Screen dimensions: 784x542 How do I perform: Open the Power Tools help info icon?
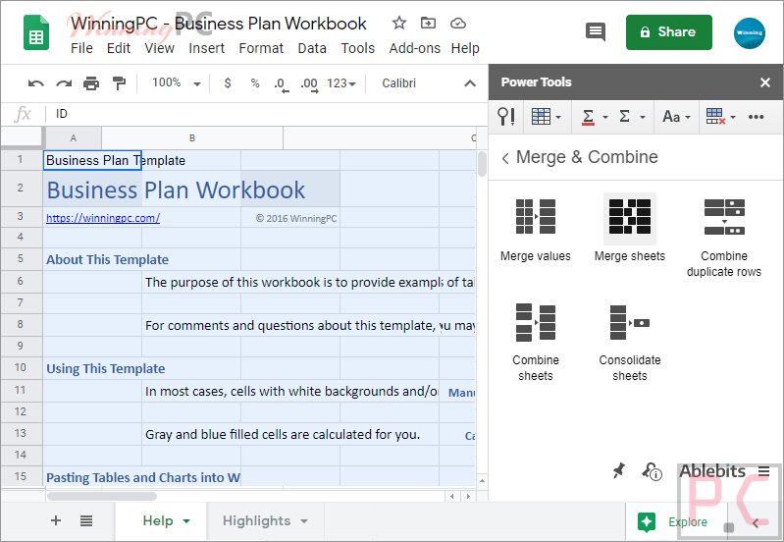(652, 471)
